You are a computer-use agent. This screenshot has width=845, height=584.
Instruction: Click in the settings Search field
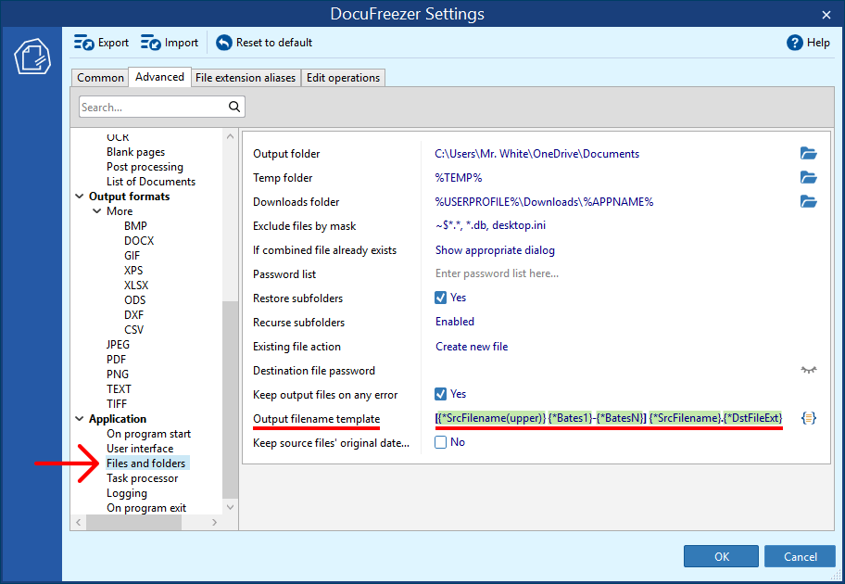(x=152, y=108)
